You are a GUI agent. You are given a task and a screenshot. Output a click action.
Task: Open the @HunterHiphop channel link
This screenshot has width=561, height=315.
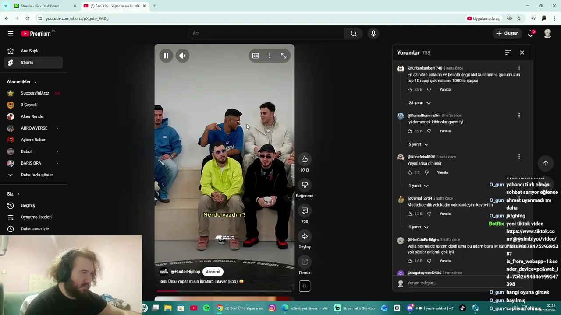(x=185, y=272)
